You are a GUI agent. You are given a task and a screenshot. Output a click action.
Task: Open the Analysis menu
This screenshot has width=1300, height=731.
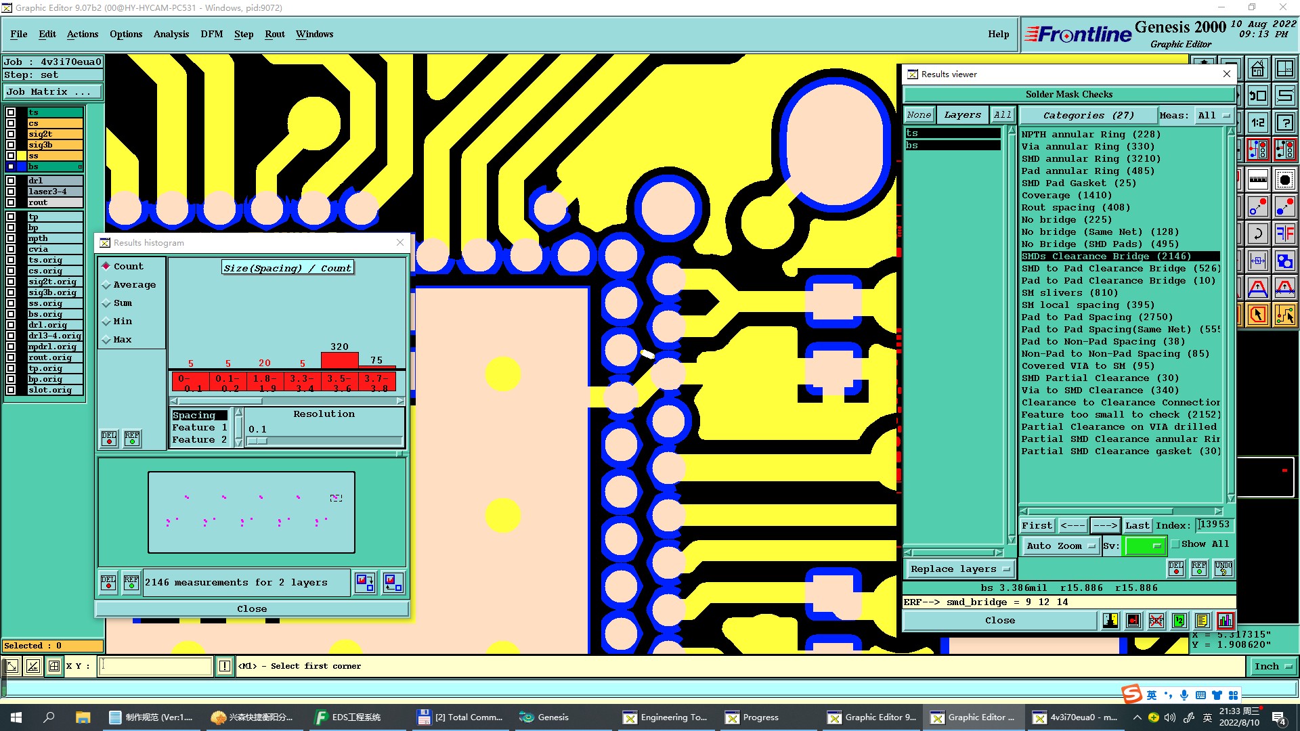[171, 34]
